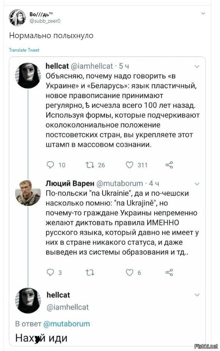Image resolution: width=220 pixels, height=351 pixels.
Task: Open @mutaborum mention in reply line
Action: point(67,324)
